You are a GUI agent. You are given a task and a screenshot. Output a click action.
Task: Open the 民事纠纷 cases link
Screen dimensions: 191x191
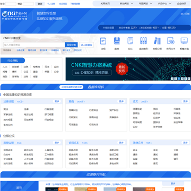coord(73,110)
